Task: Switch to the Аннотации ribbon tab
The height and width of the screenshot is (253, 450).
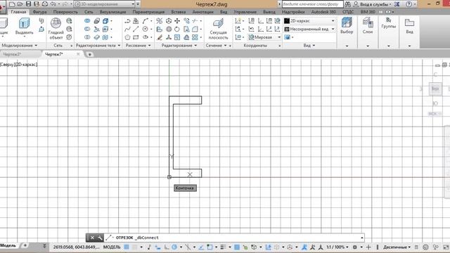Action: (203, 12)
